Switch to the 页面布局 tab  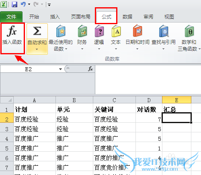[81, 17]
